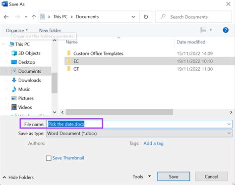
Task: Click the forward navigation arrow
Action: (x=17, y=17)
